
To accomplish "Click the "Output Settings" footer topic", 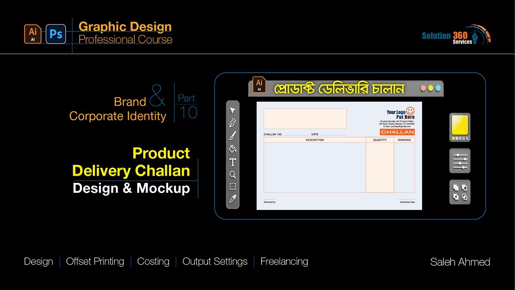I will click(215, 261).
